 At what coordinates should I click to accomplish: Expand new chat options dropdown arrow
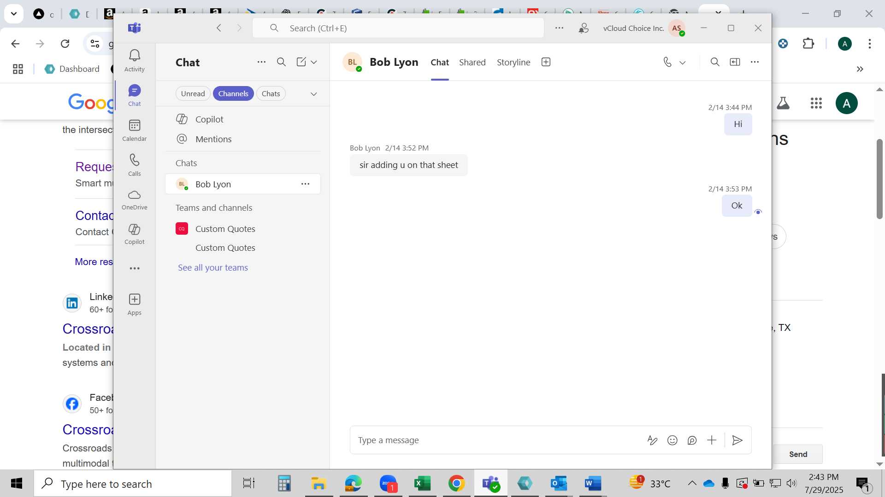(314, 62)
